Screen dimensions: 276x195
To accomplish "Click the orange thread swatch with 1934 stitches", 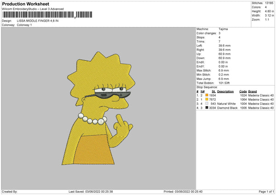I will point(207,95).
